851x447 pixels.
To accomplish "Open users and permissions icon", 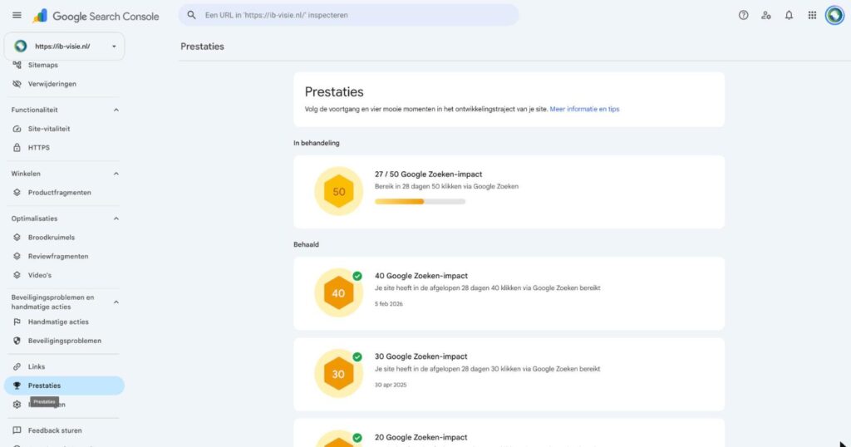I will point(766,15).
